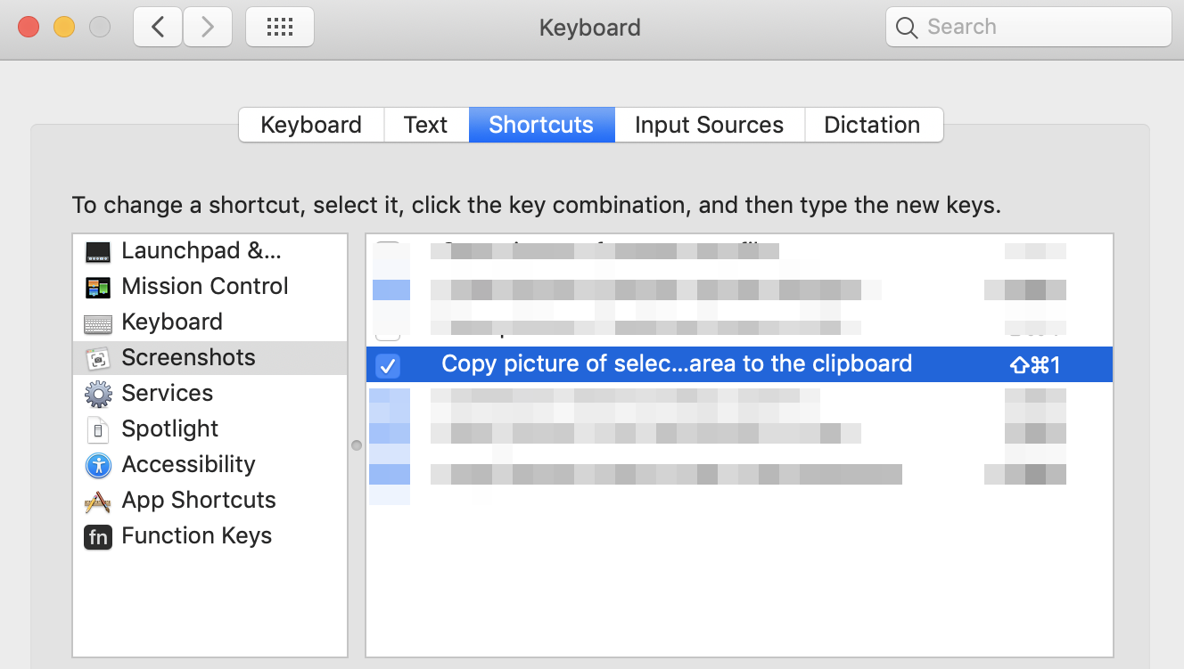Click the Screenshots category icon
The image size is (1184, 669).
(98, 358)
